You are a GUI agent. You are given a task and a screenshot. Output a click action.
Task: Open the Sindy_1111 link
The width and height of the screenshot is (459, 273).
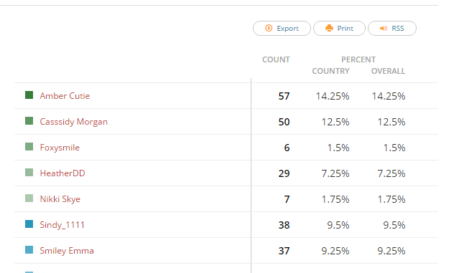(62, 225)
